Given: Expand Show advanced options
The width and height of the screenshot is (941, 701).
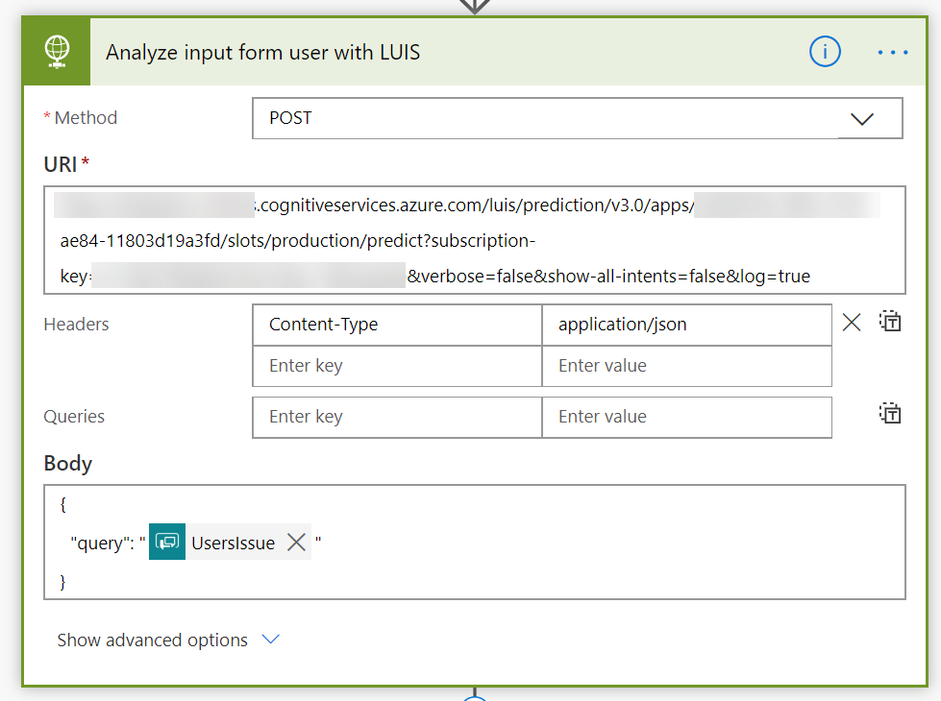Looking at the screenshot, I should (x=168, y=640).
